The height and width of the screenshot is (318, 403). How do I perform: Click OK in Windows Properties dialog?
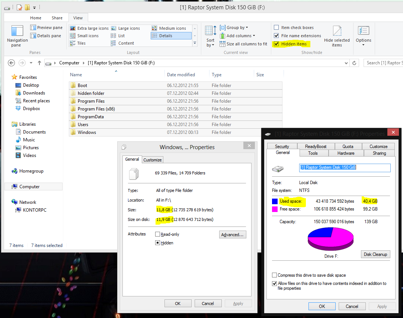click(x=177, y=303)
